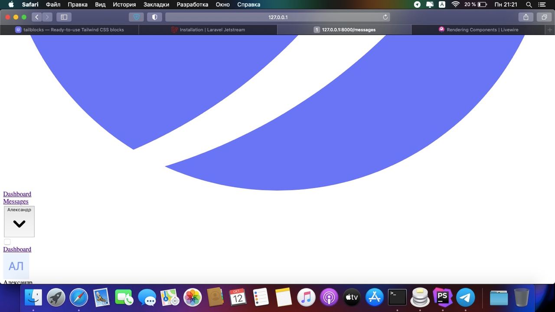Viewport: 555px width, 312px height.
Task: Open the Apple menu
Action: point(11,4)
